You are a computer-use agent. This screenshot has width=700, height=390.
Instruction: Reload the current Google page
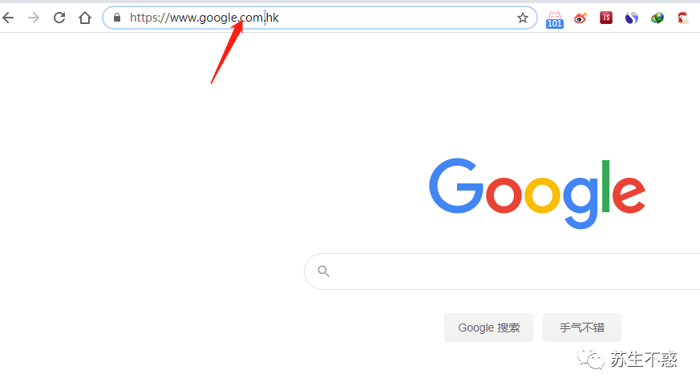(59, 18)
